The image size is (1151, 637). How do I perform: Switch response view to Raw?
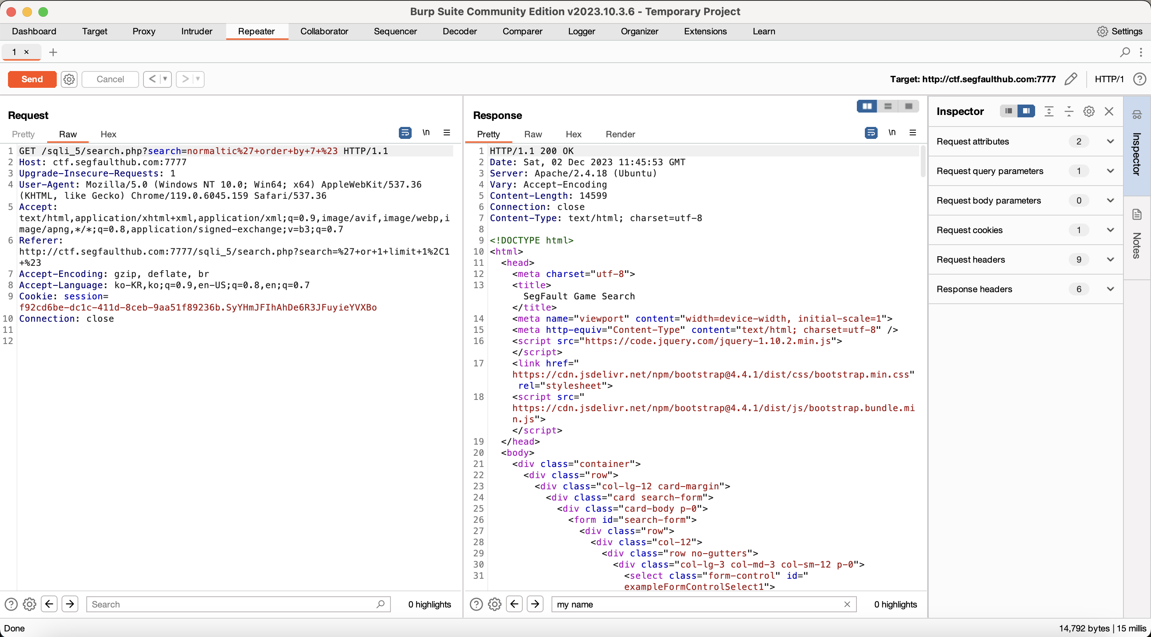click(x=533, y=134)
